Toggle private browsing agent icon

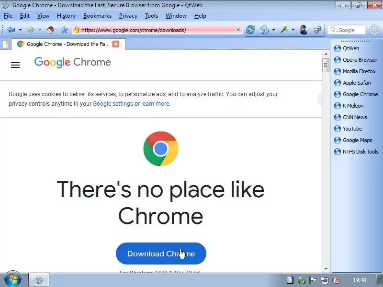coord(304,30)
